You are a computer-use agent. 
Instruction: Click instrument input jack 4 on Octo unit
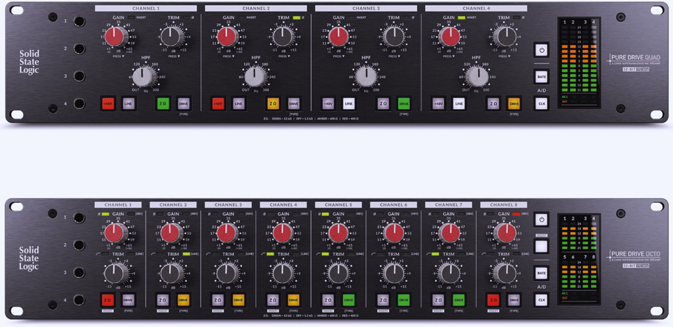(79, 300)
